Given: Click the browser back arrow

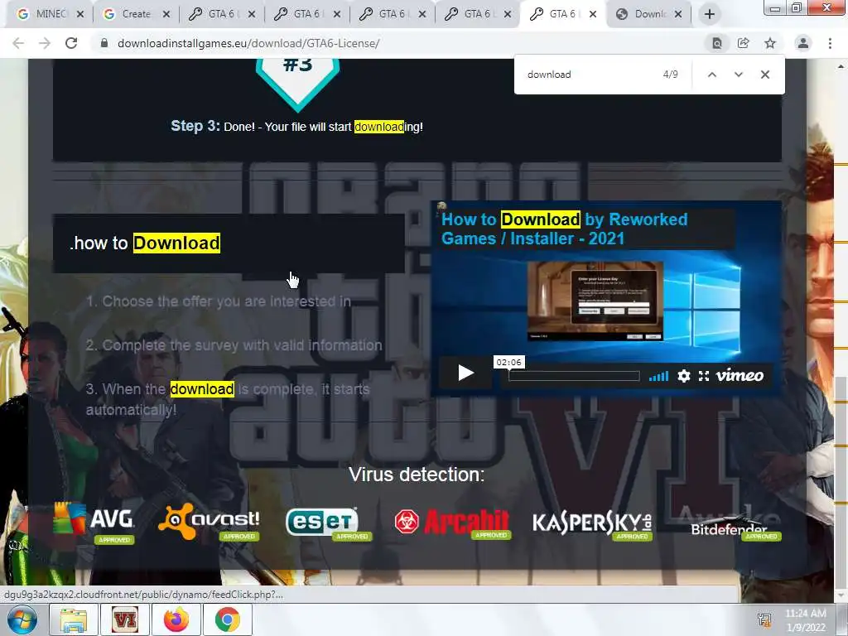Looking at the screenshot, I should 18,43.
